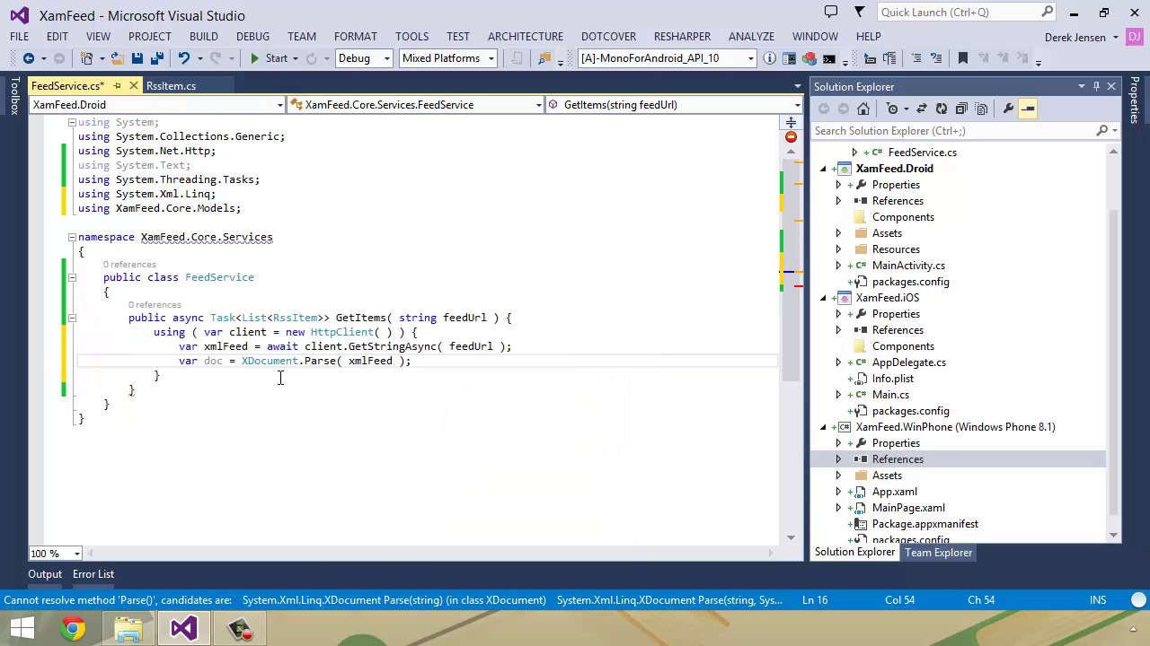
Task: Open the adb command prompt icon
Action: coord(828,58)
